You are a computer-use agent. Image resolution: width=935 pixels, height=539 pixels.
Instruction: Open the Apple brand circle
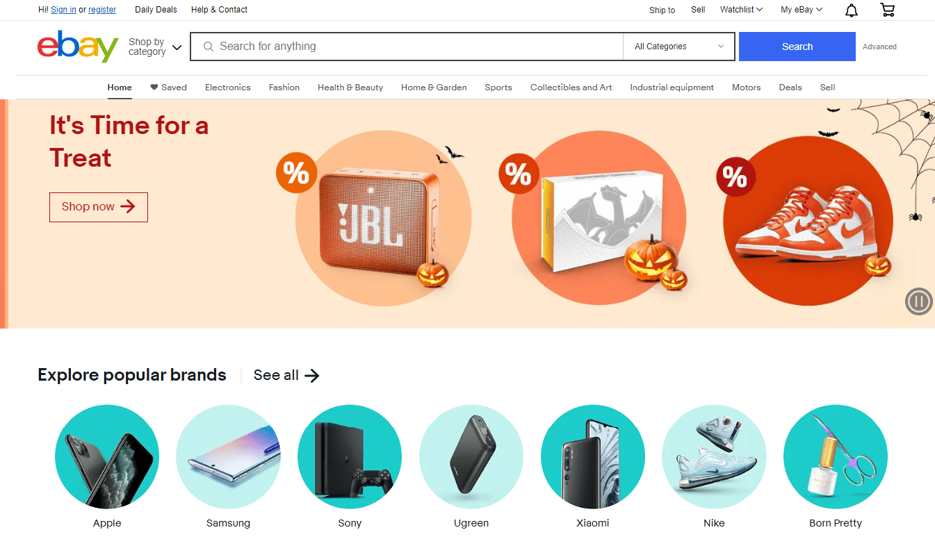point(107,457)
